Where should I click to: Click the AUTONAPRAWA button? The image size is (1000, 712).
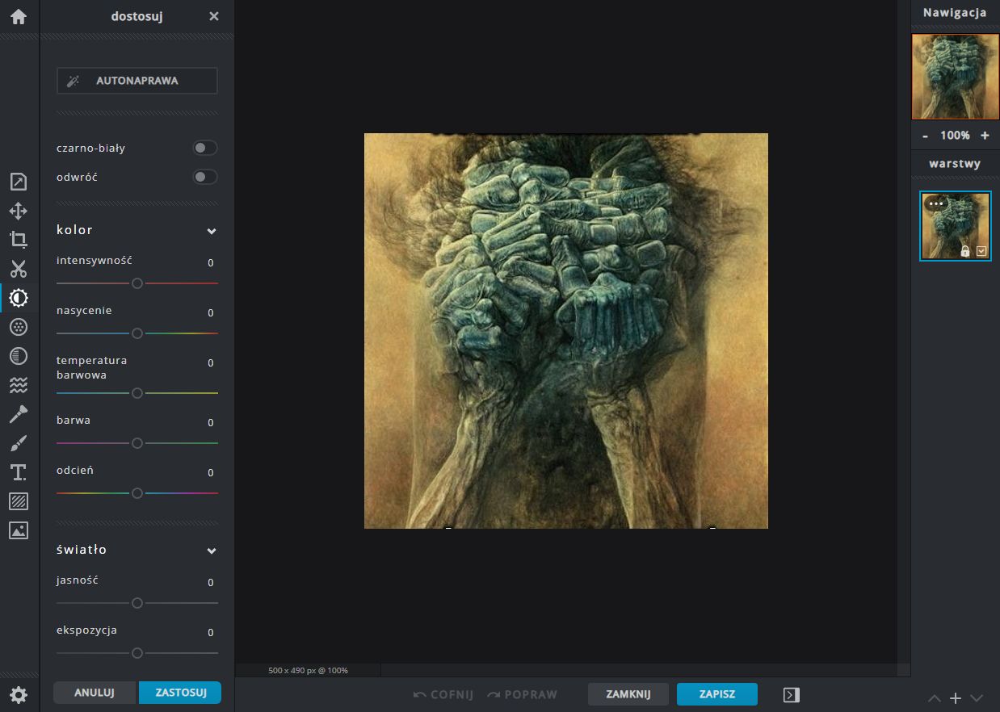[x=137, y=81]
